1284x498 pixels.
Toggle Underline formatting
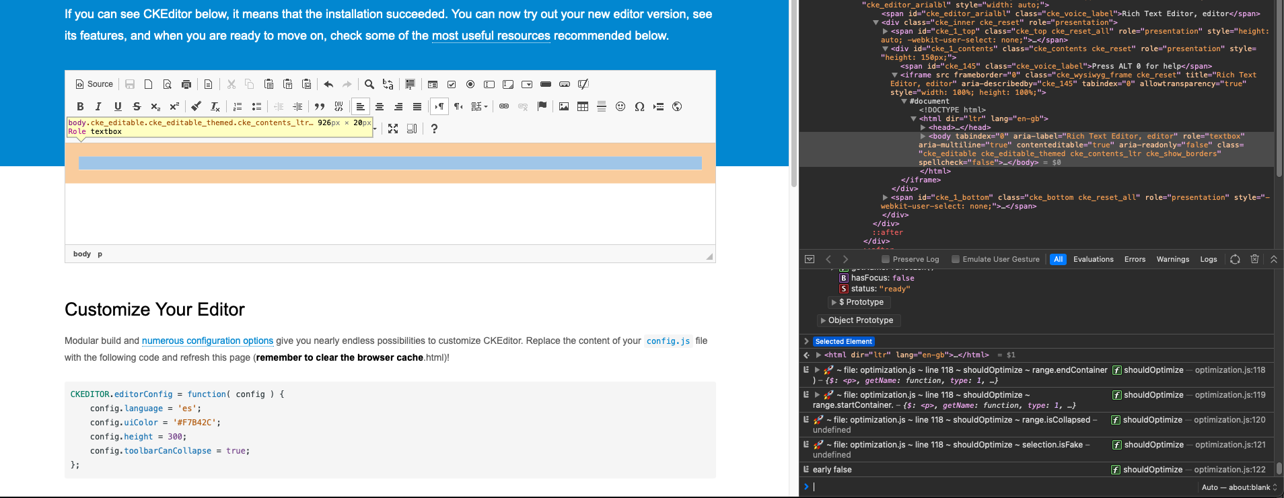[118, 106]
